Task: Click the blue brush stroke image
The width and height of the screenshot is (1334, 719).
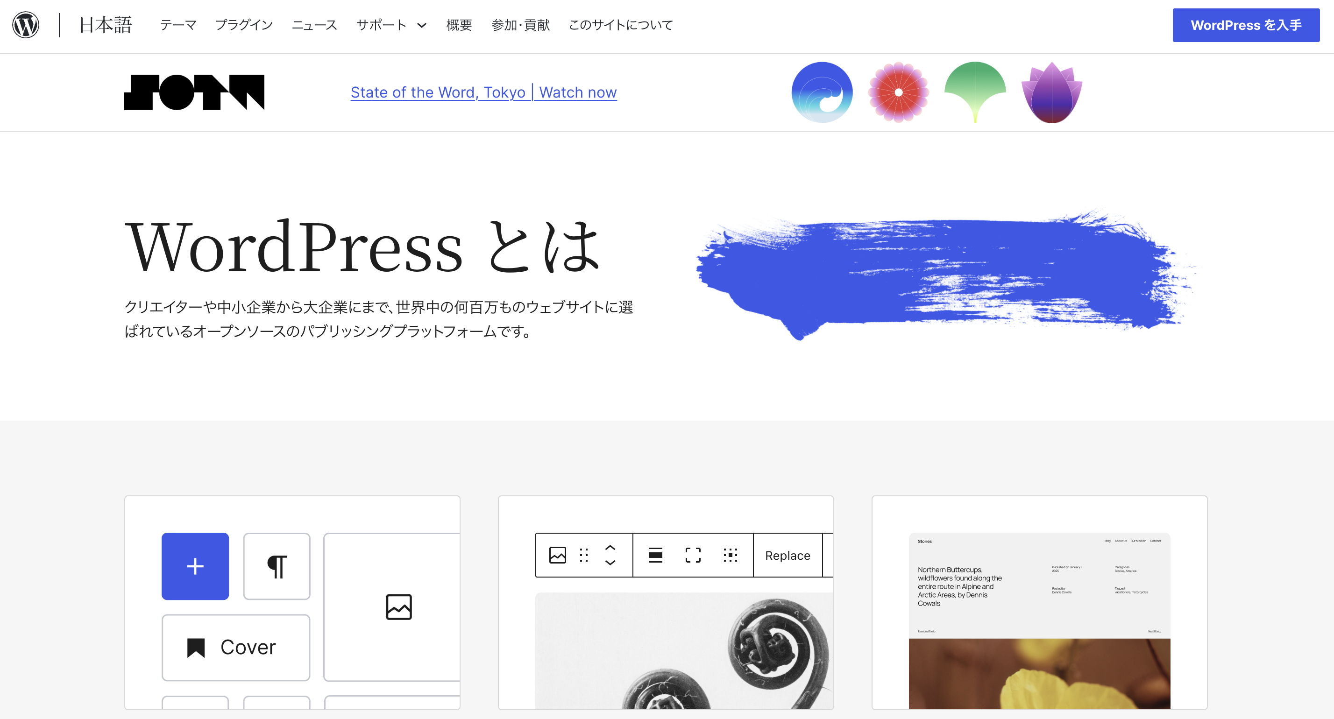Action: pyautogui.click(x=945, y=275)
